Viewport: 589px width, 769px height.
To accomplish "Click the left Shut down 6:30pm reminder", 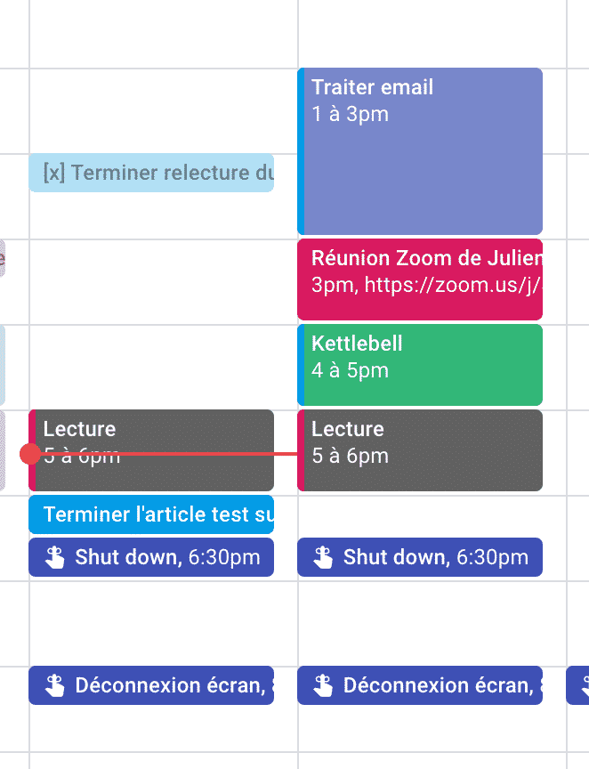I will pos(151,557).
